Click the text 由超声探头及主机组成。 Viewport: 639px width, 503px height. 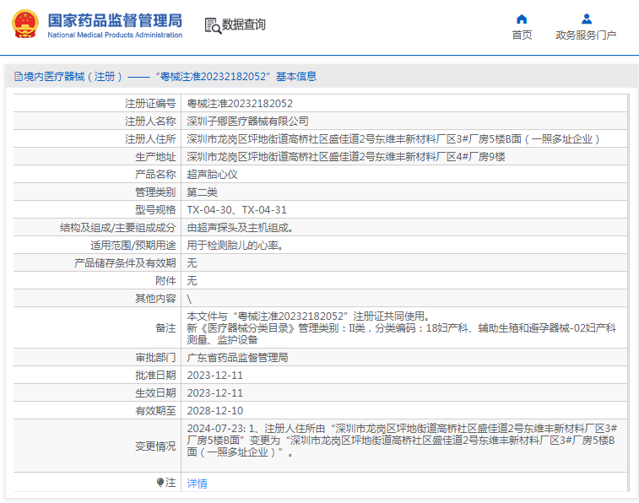(240, 228)
